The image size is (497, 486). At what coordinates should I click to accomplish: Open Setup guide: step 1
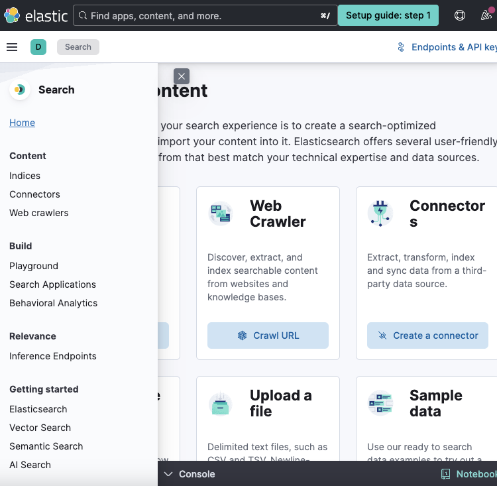coord(388,15)
